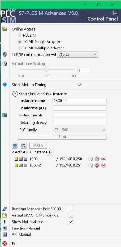121x247 pixels.
Task: Select TCP/IP Multiple Adapter option
Action: [x=20, y=48]
